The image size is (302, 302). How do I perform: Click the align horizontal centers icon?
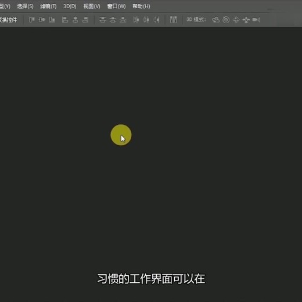pyautogui.click(x=75, y=20)
